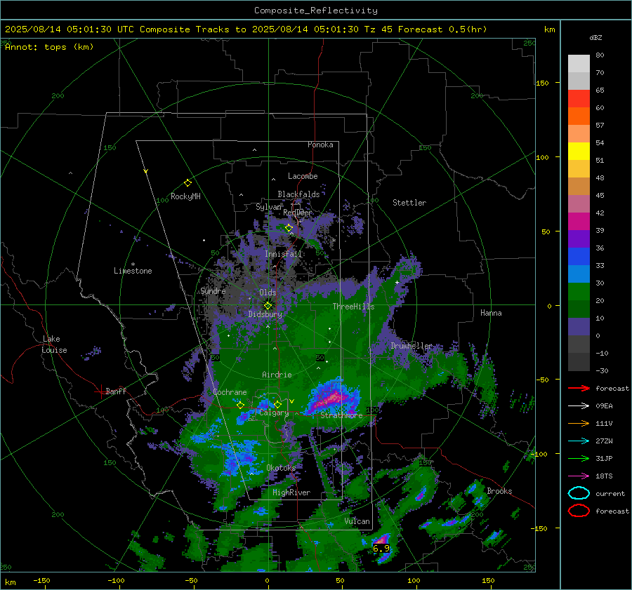The height and width of the screenshot is (590, 632).
Task: Click the green 31JP arrow symbol
Action: (579, 458)
